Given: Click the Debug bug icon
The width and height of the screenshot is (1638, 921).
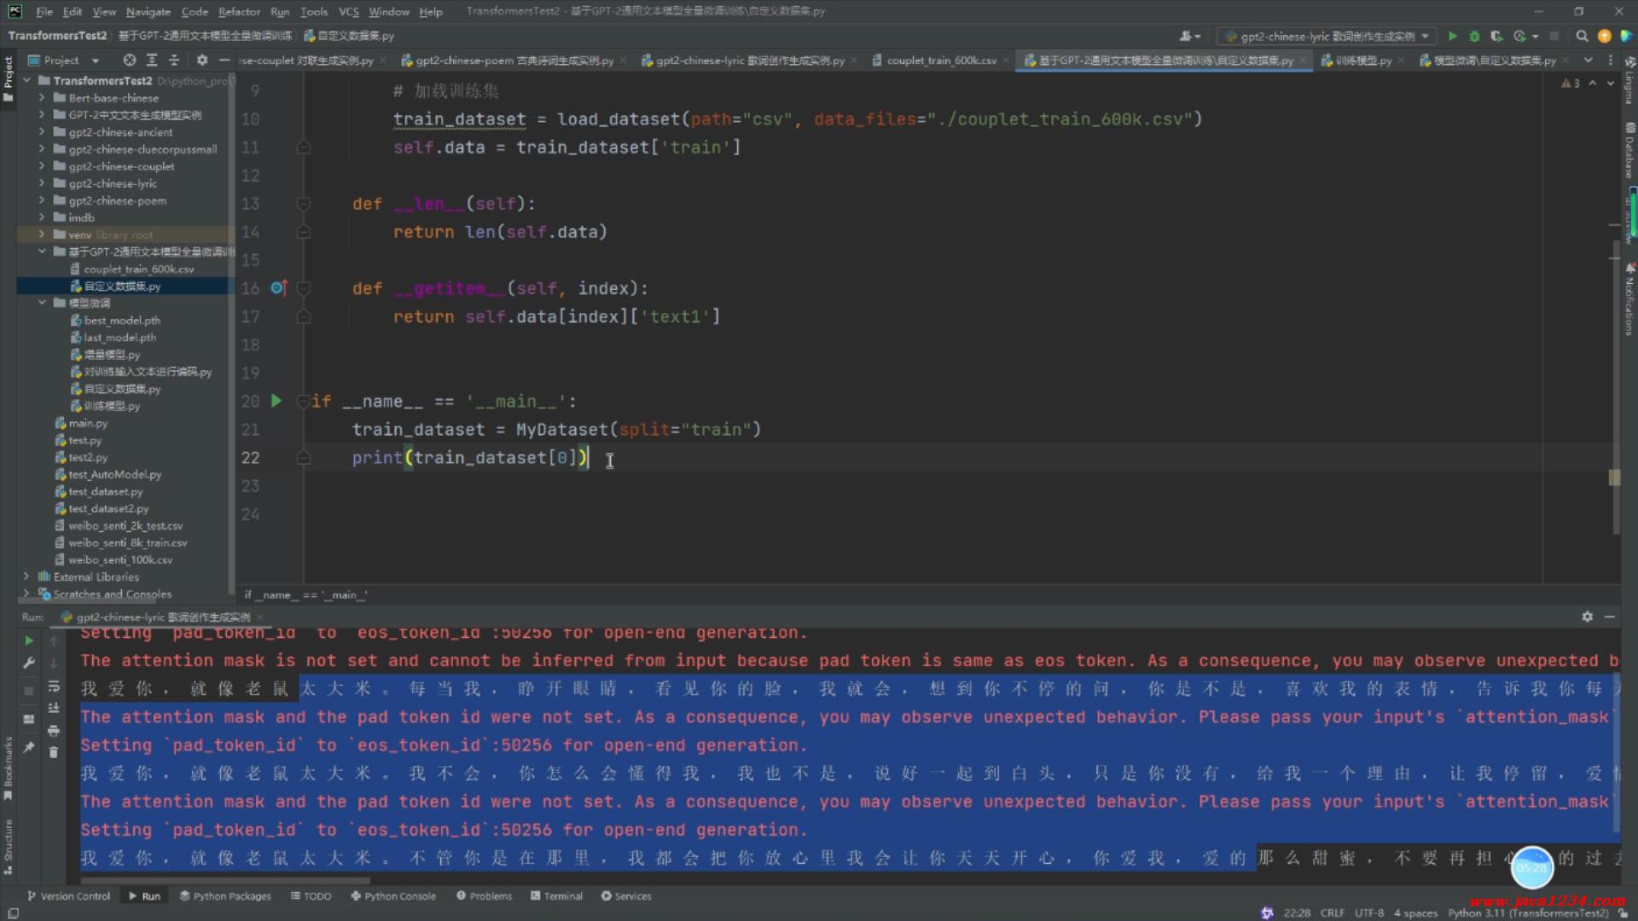Looking at the screenshot, I should 1474,36.
